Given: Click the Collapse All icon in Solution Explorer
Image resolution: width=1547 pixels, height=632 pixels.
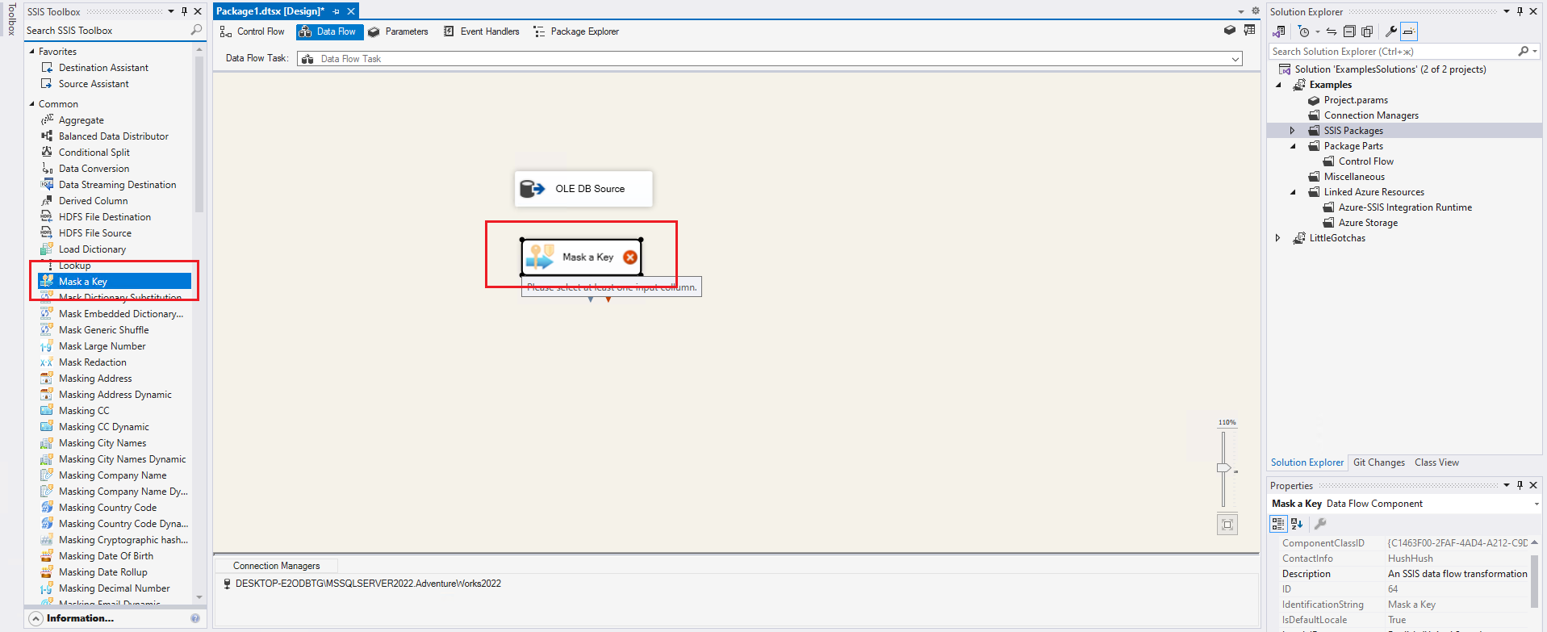Looking at the screenshot, I should click(x=1349, y=31).
